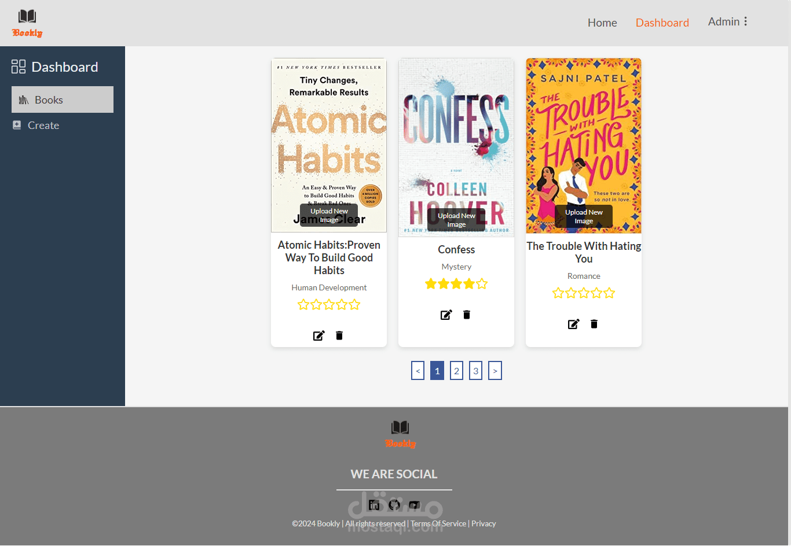Click the Dashboard grid icon in sidebar

[19, 67]
